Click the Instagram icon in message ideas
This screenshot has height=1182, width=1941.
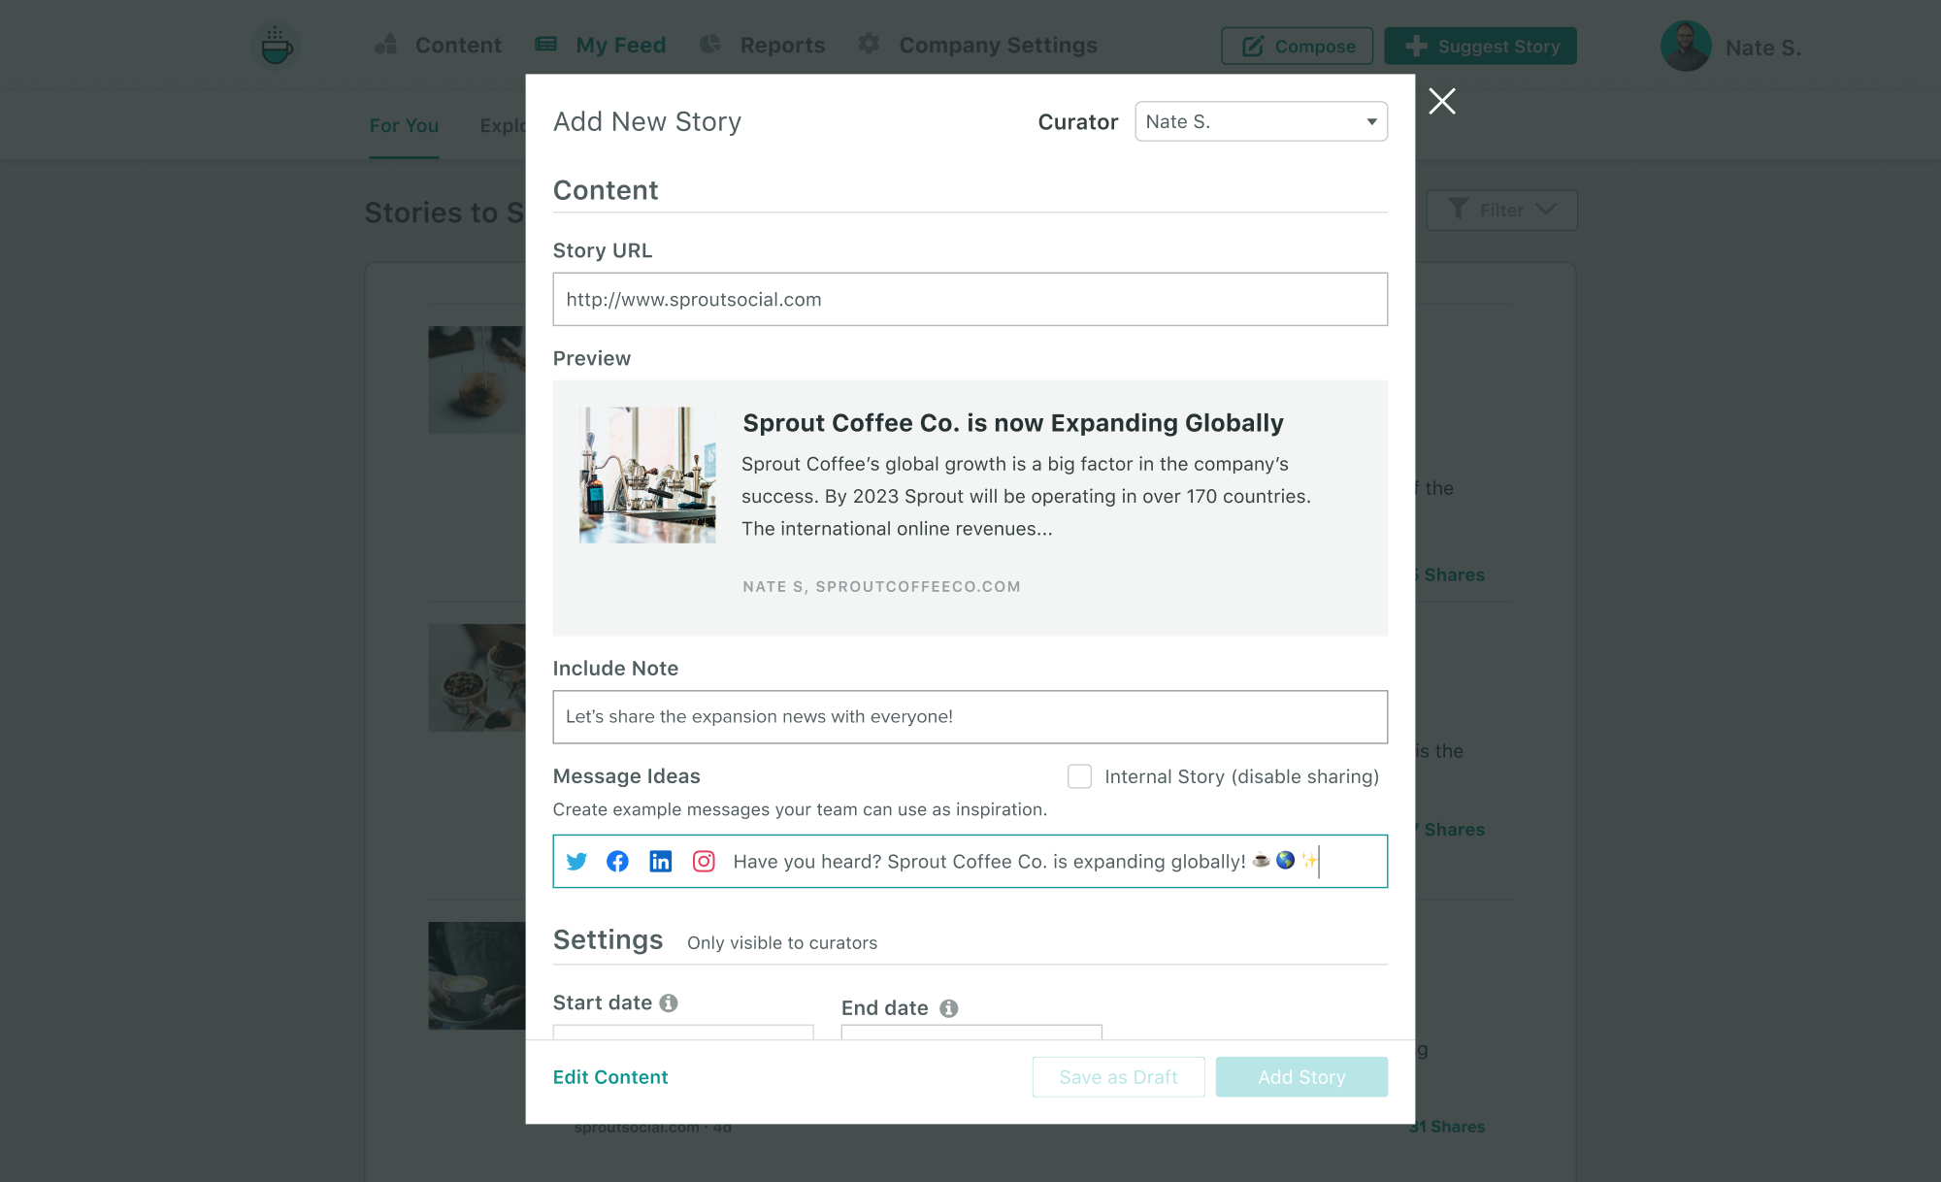click(703, 861)
